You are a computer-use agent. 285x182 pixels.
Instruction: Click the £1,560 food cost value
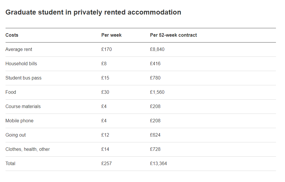pos(157,92)
